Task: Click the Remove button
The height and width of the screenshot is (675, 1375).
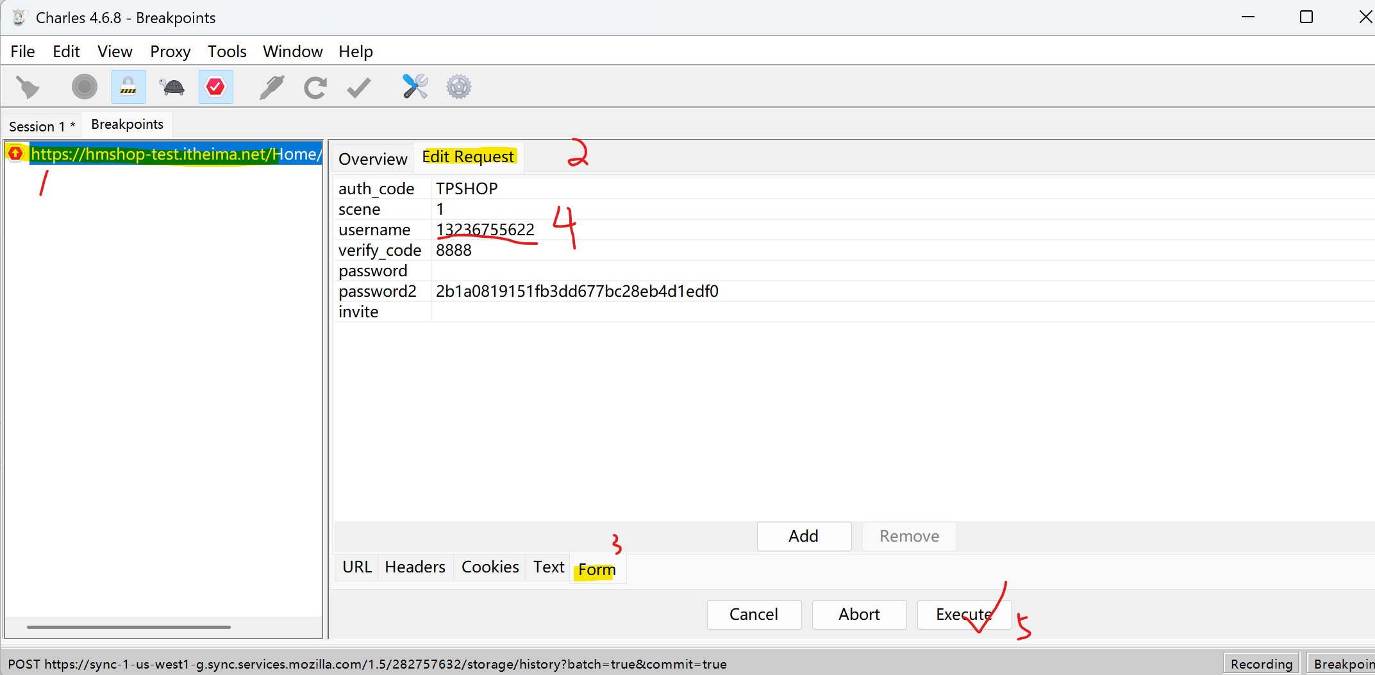Action: 909,536
